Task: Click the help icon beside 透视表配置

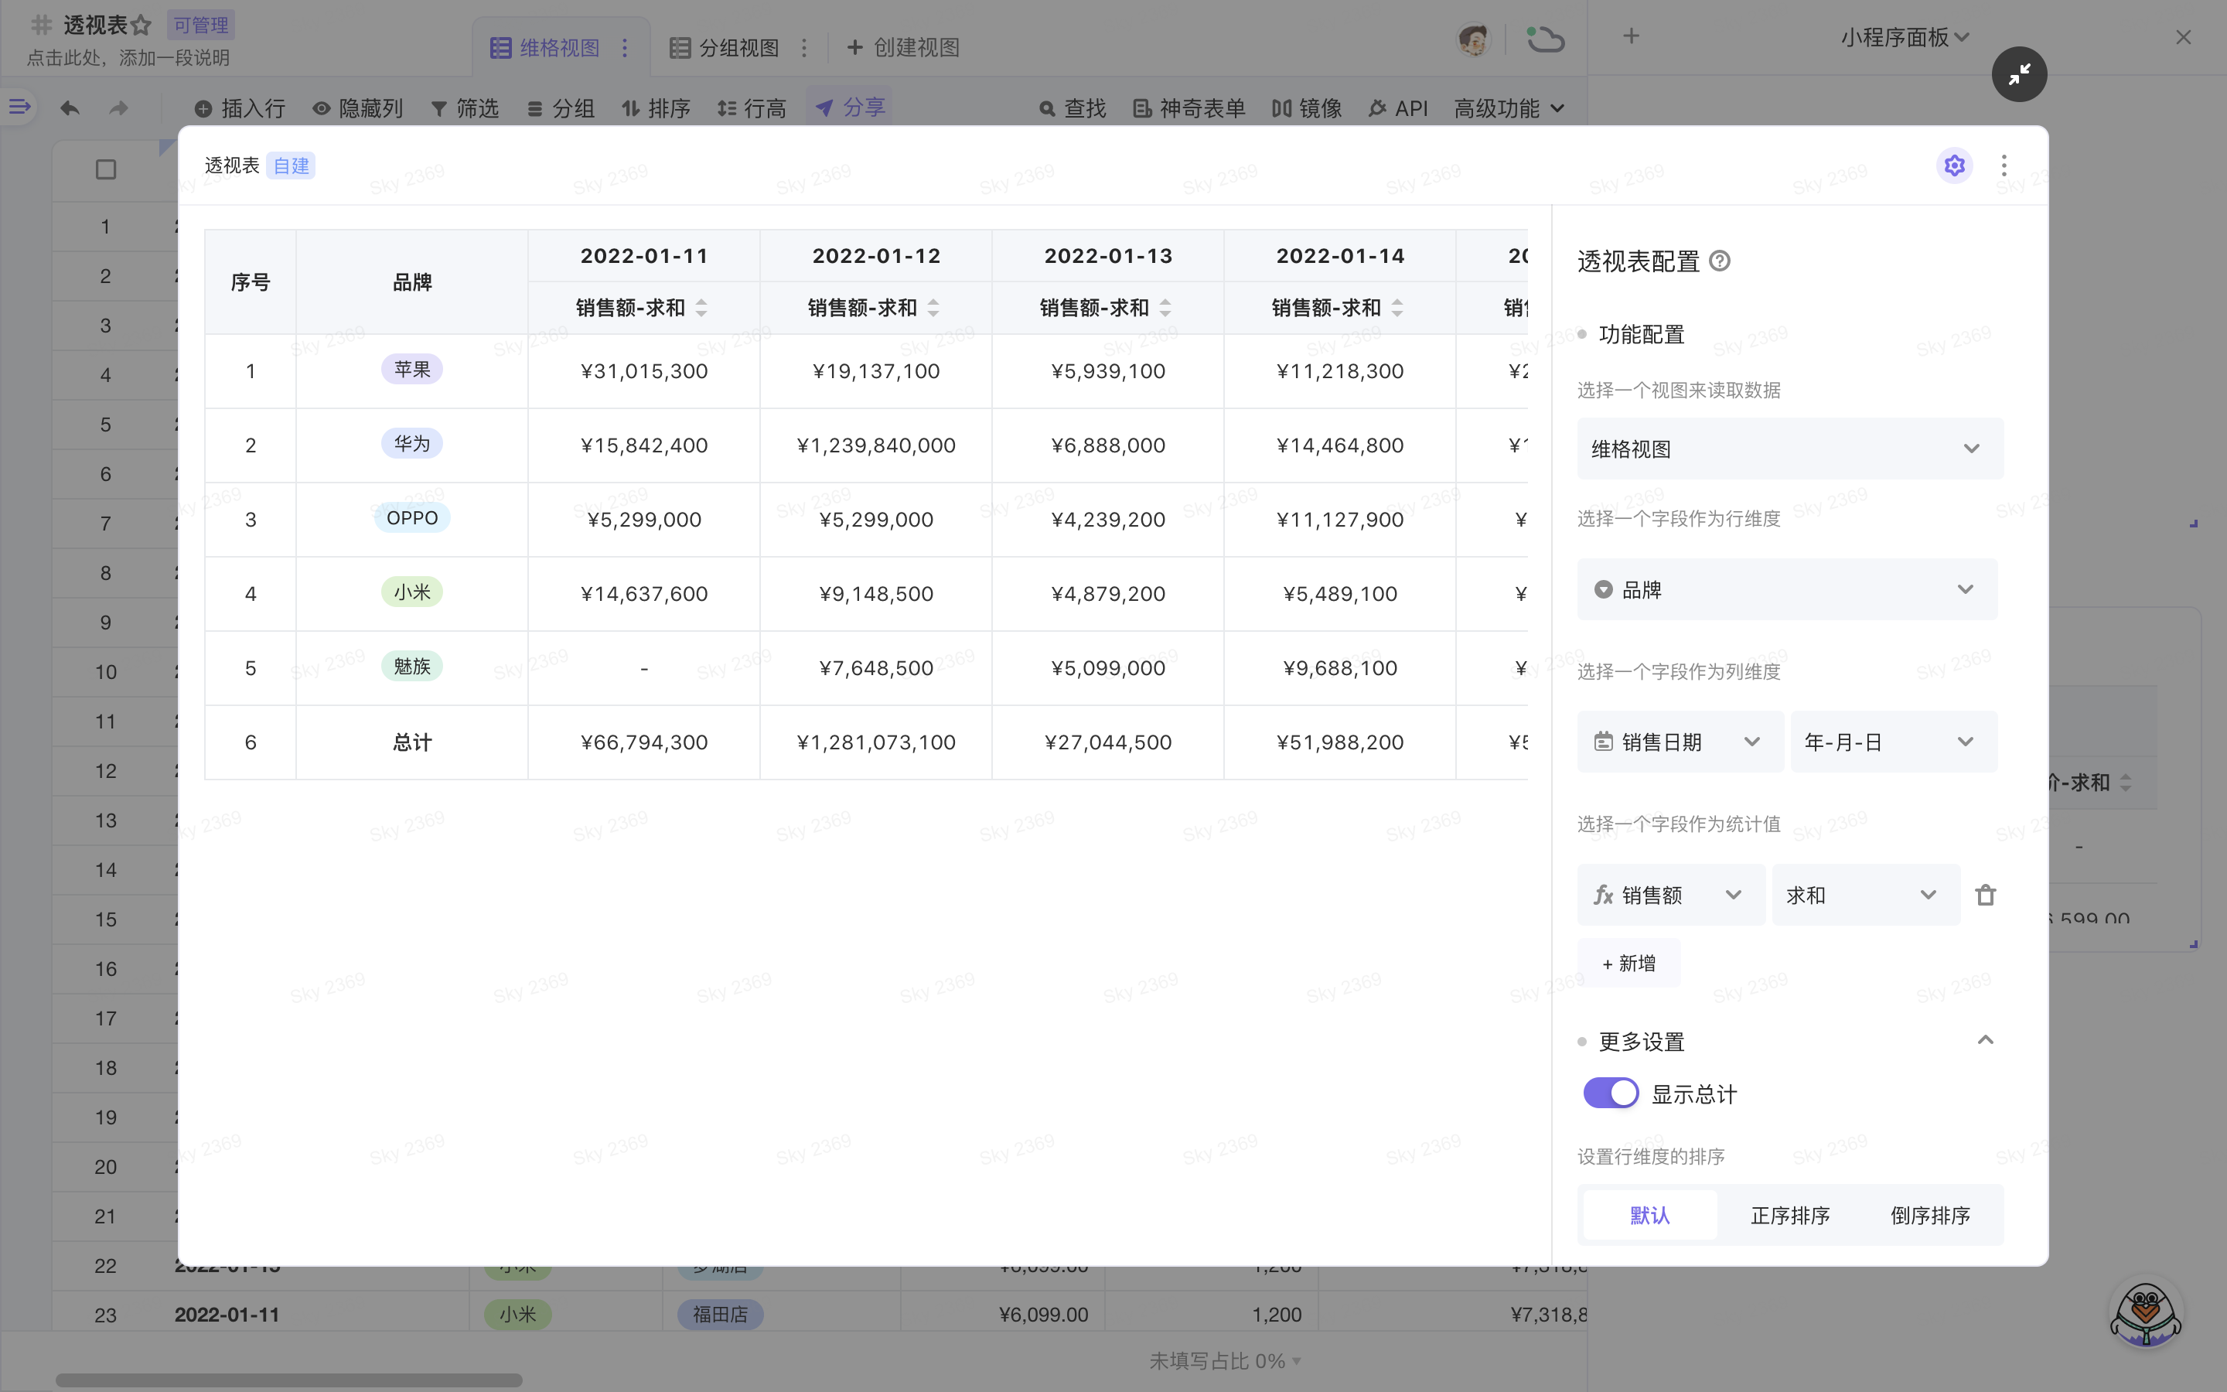Action: click(x=1719, y=261)
